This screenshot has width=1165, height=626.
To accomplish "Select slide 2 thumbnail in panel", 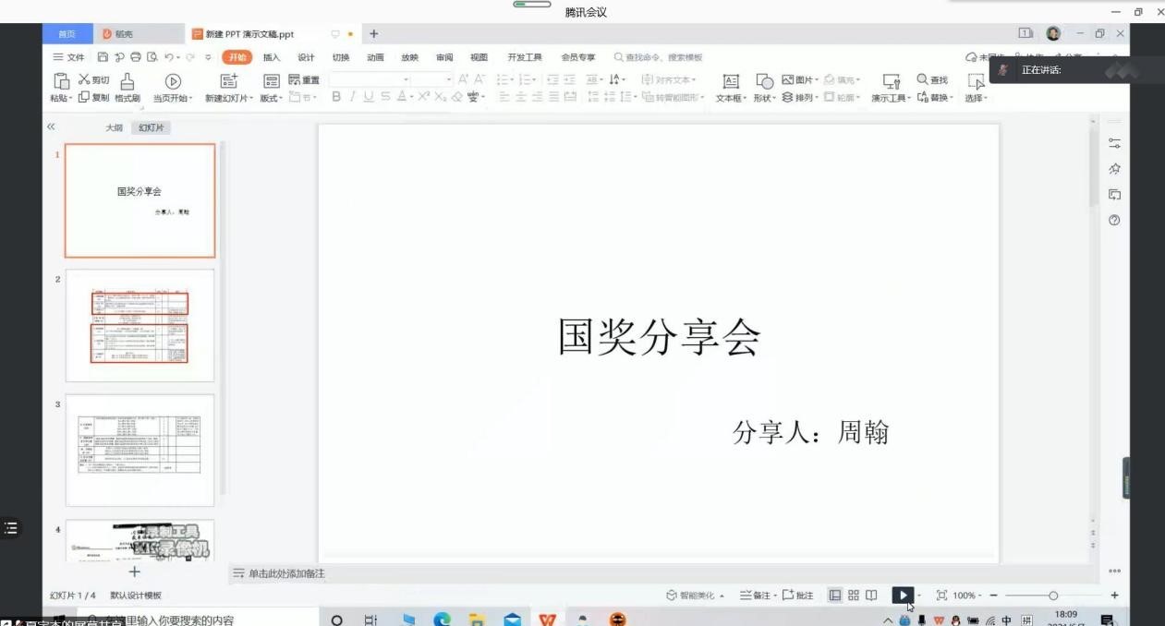I will point(140,325).
